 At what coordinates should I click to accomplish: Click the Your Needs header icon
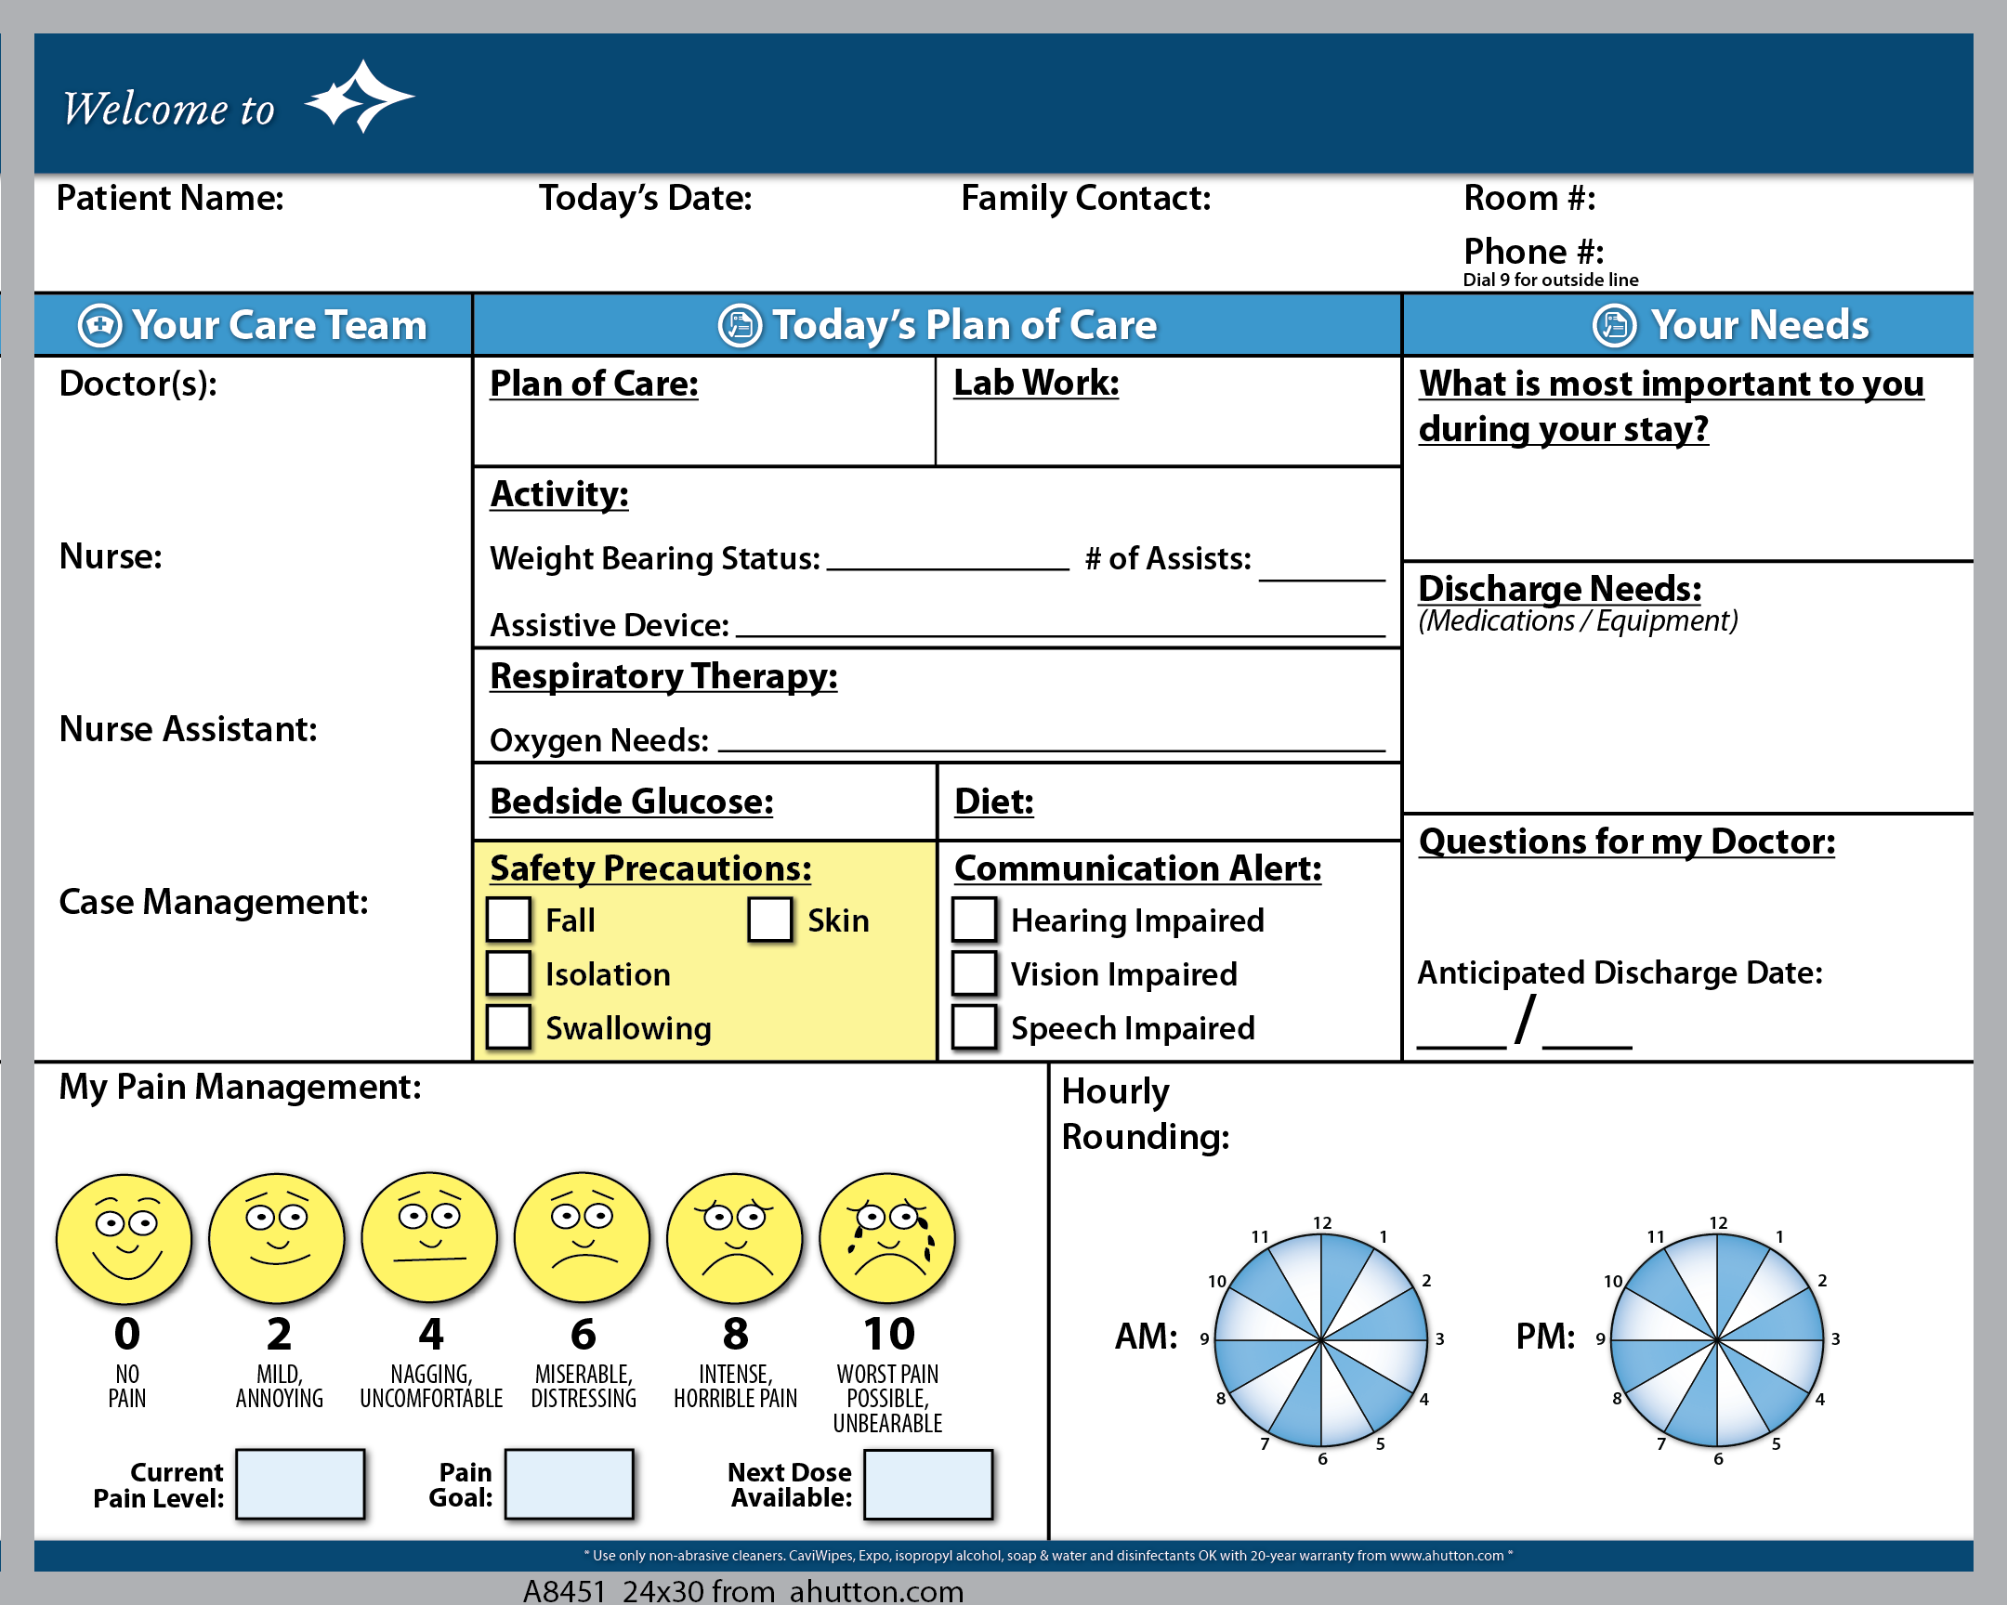1615,326
